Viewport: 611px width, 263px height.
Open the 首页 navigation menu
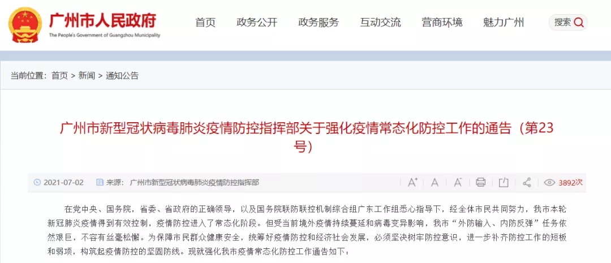tap(205, 23)
